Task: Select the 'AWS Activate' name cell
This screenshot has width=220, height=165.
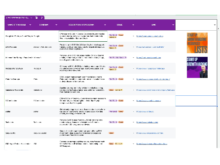Action: (18, 47)
